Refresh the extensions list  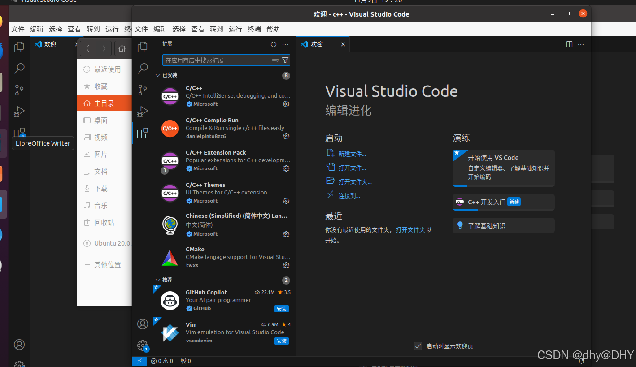tap(274, 44)
